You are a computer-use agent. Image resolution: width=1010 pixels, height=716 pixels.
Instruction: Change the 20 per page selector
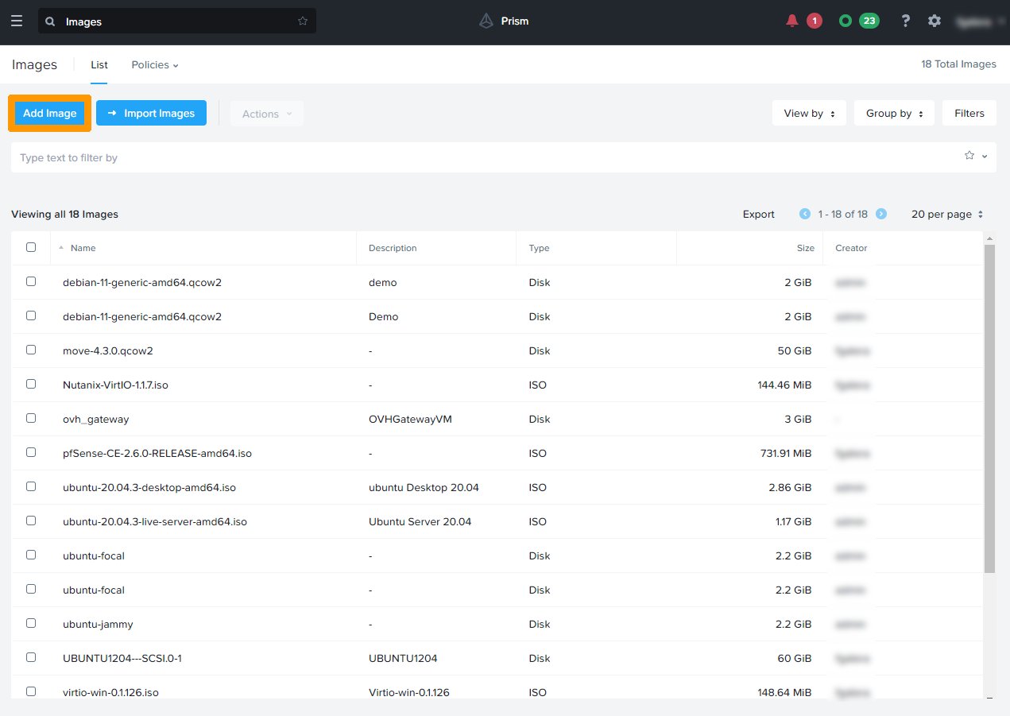pos(947,215)
